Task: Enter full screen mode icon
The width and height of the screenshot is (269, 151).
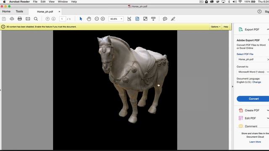Action: 145,19
